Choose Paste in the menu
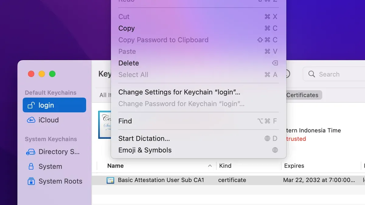The image size is (365, 205). [199, 51]
